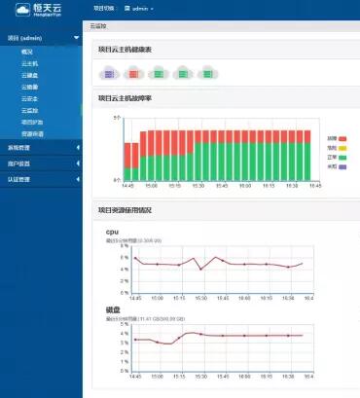Open 云镜像 in the sidebar
The image size is (360, 398).
pos(29,87)
